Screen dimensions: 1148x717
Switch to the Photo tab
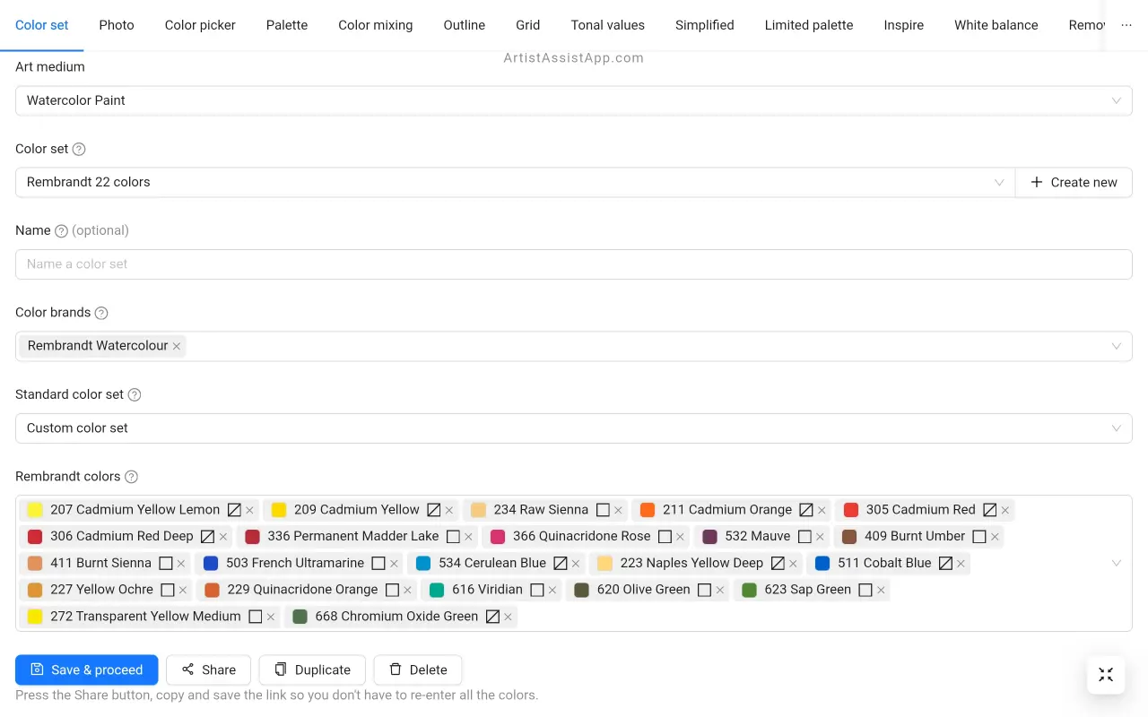117,25
